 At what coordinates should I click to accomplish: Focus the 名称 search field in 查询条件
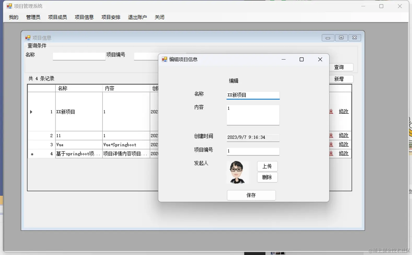tap(79, 56)
